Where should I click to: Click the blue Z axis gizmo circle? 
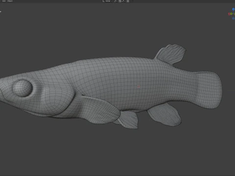(x=234, y=9)
